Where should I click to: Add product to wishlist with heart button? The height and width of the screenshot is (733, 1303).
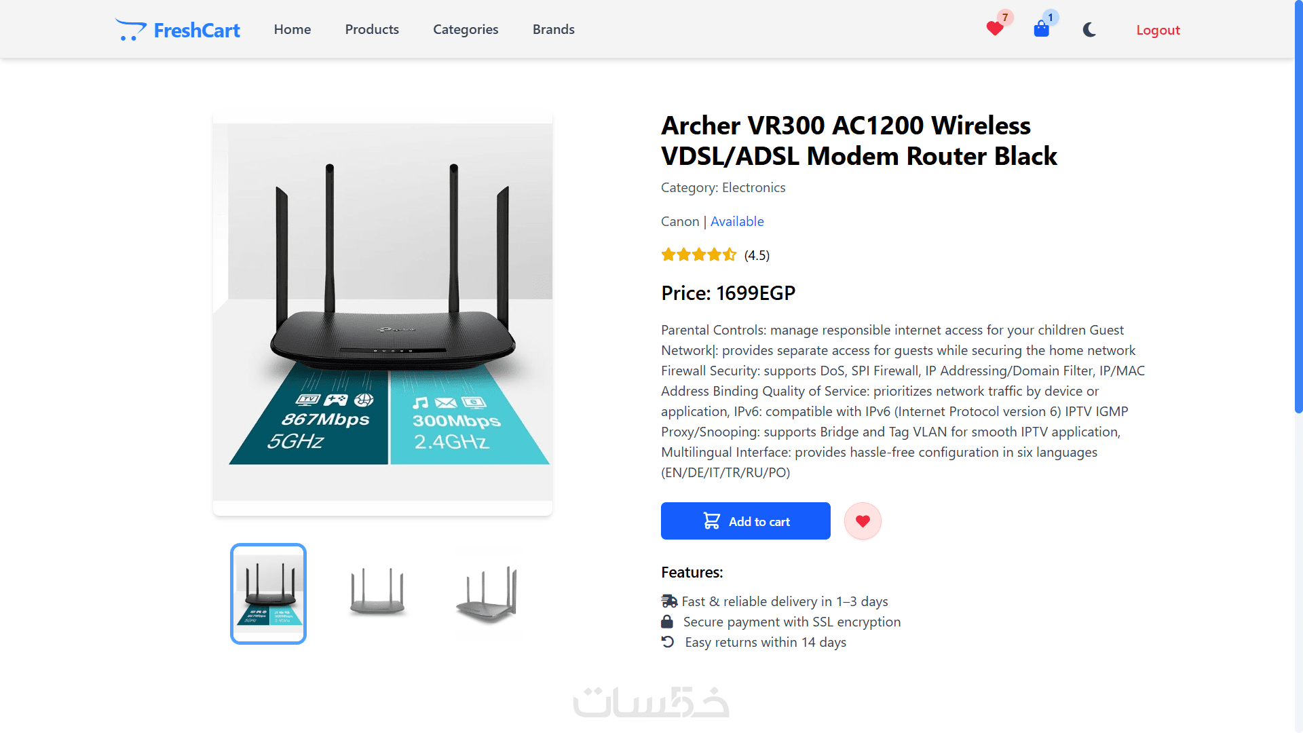[x=863, y=521]
